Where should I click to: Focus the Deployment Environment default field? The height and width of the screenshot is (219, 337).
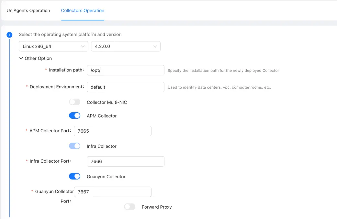[x=126, y=87]
